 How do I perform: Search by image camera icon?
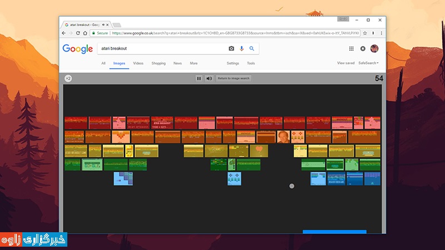point(231,49)
